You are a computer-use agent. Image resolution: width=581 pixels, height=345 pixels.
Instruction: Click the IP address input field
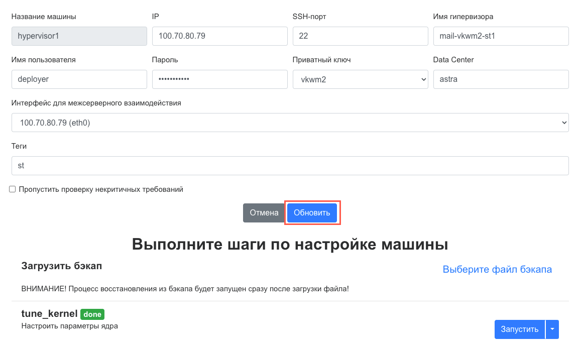pyautogui.click(x=219, y=36)
